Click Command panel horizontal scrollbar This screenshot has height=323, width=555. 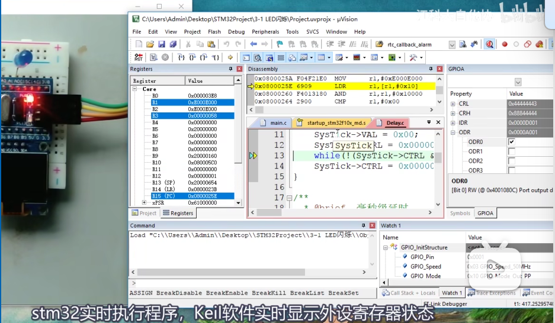click(248, 272)
